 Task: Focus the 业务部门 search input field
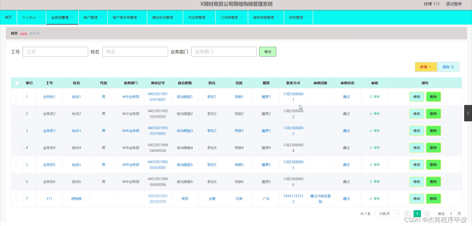click(x=224, y=52)
